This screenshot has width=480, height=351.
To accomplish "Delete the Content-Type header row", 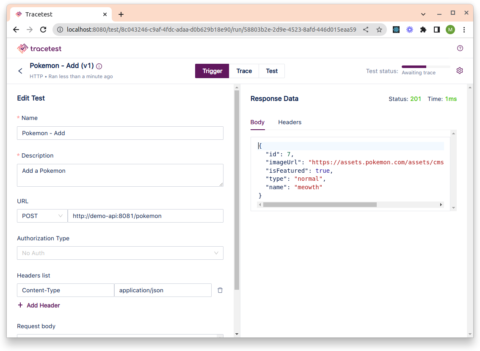I will click(220, 290).
